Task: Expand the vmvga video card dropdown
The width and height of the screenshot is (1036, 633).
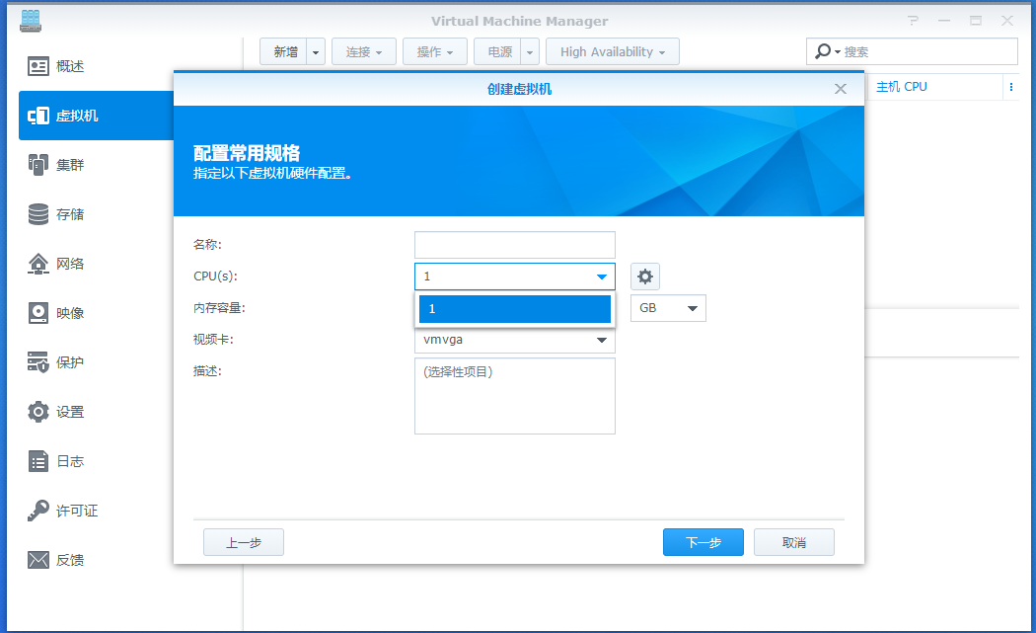Action: (x=601, y=341)
